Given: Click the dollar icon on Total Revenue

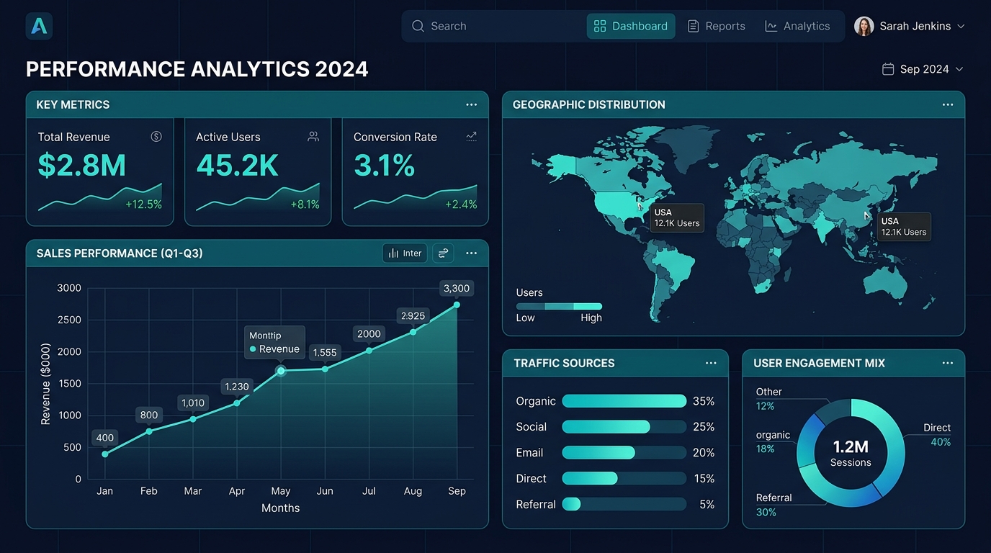Looking at the screenshot, I should (x=156, y=137).
